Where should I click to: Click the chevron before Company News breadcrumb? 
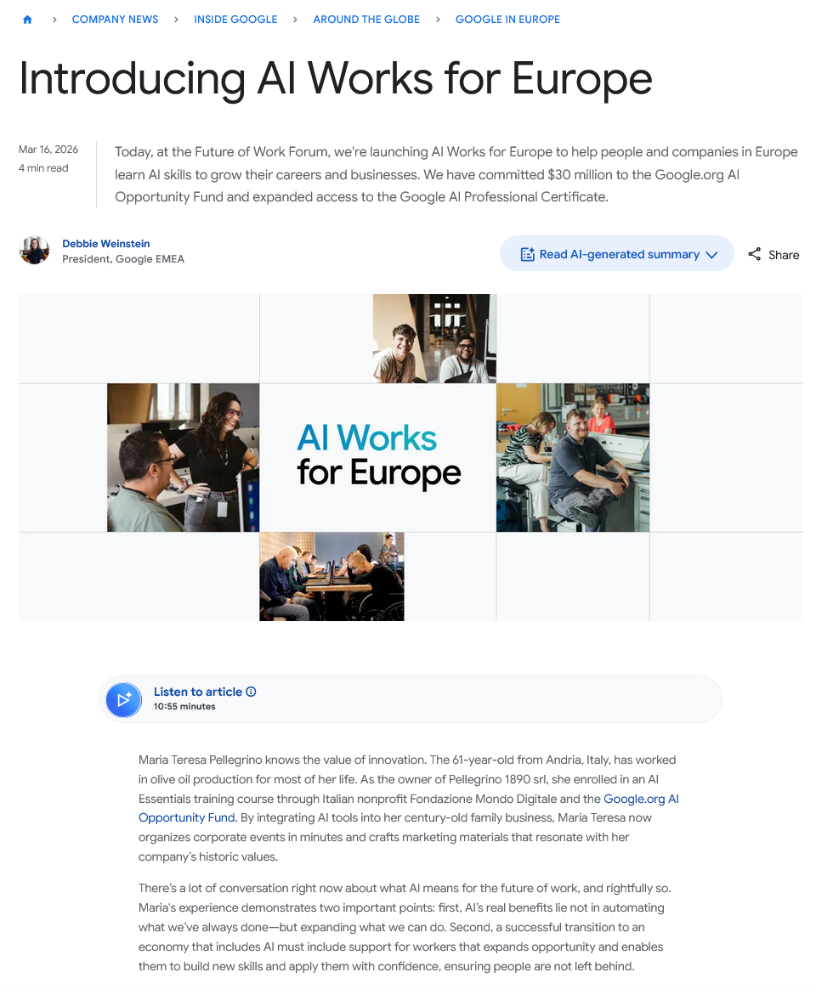(54, 20)
